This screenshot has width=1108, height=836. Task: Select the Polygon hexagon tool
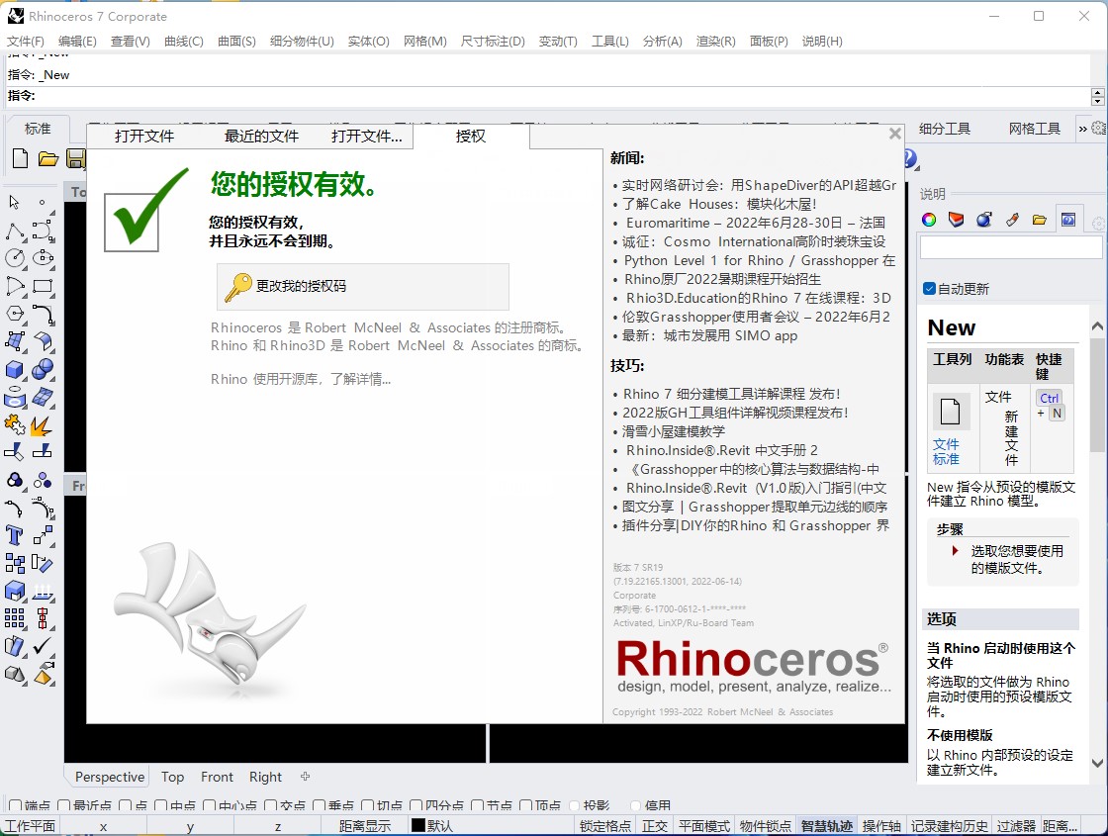tap(15, 314)
